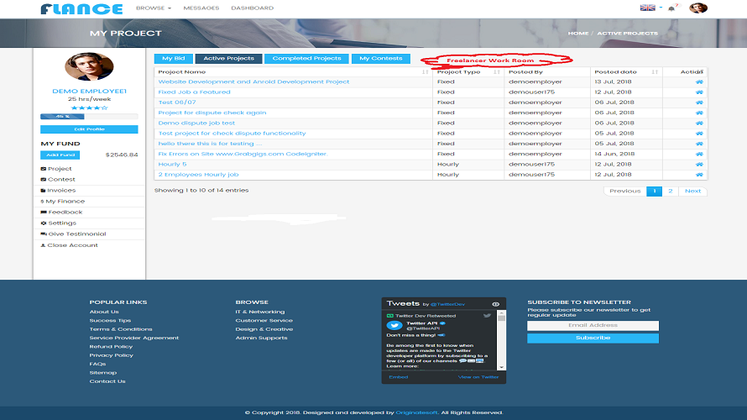
Task: Click the Demo Employee1 profile photo
Action: tap(89, 66)
